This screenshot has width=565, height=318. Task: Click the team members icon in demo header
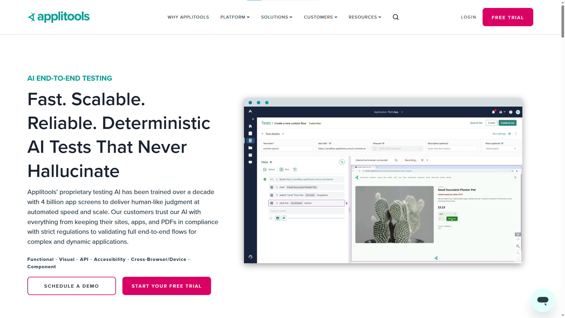coord(501,112)
